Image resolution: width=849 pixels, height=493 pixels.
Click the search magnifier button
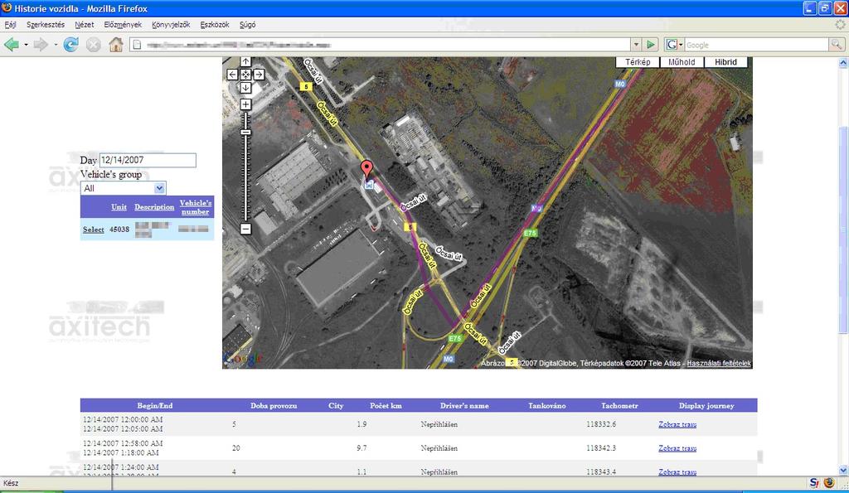tap(837, 45)
